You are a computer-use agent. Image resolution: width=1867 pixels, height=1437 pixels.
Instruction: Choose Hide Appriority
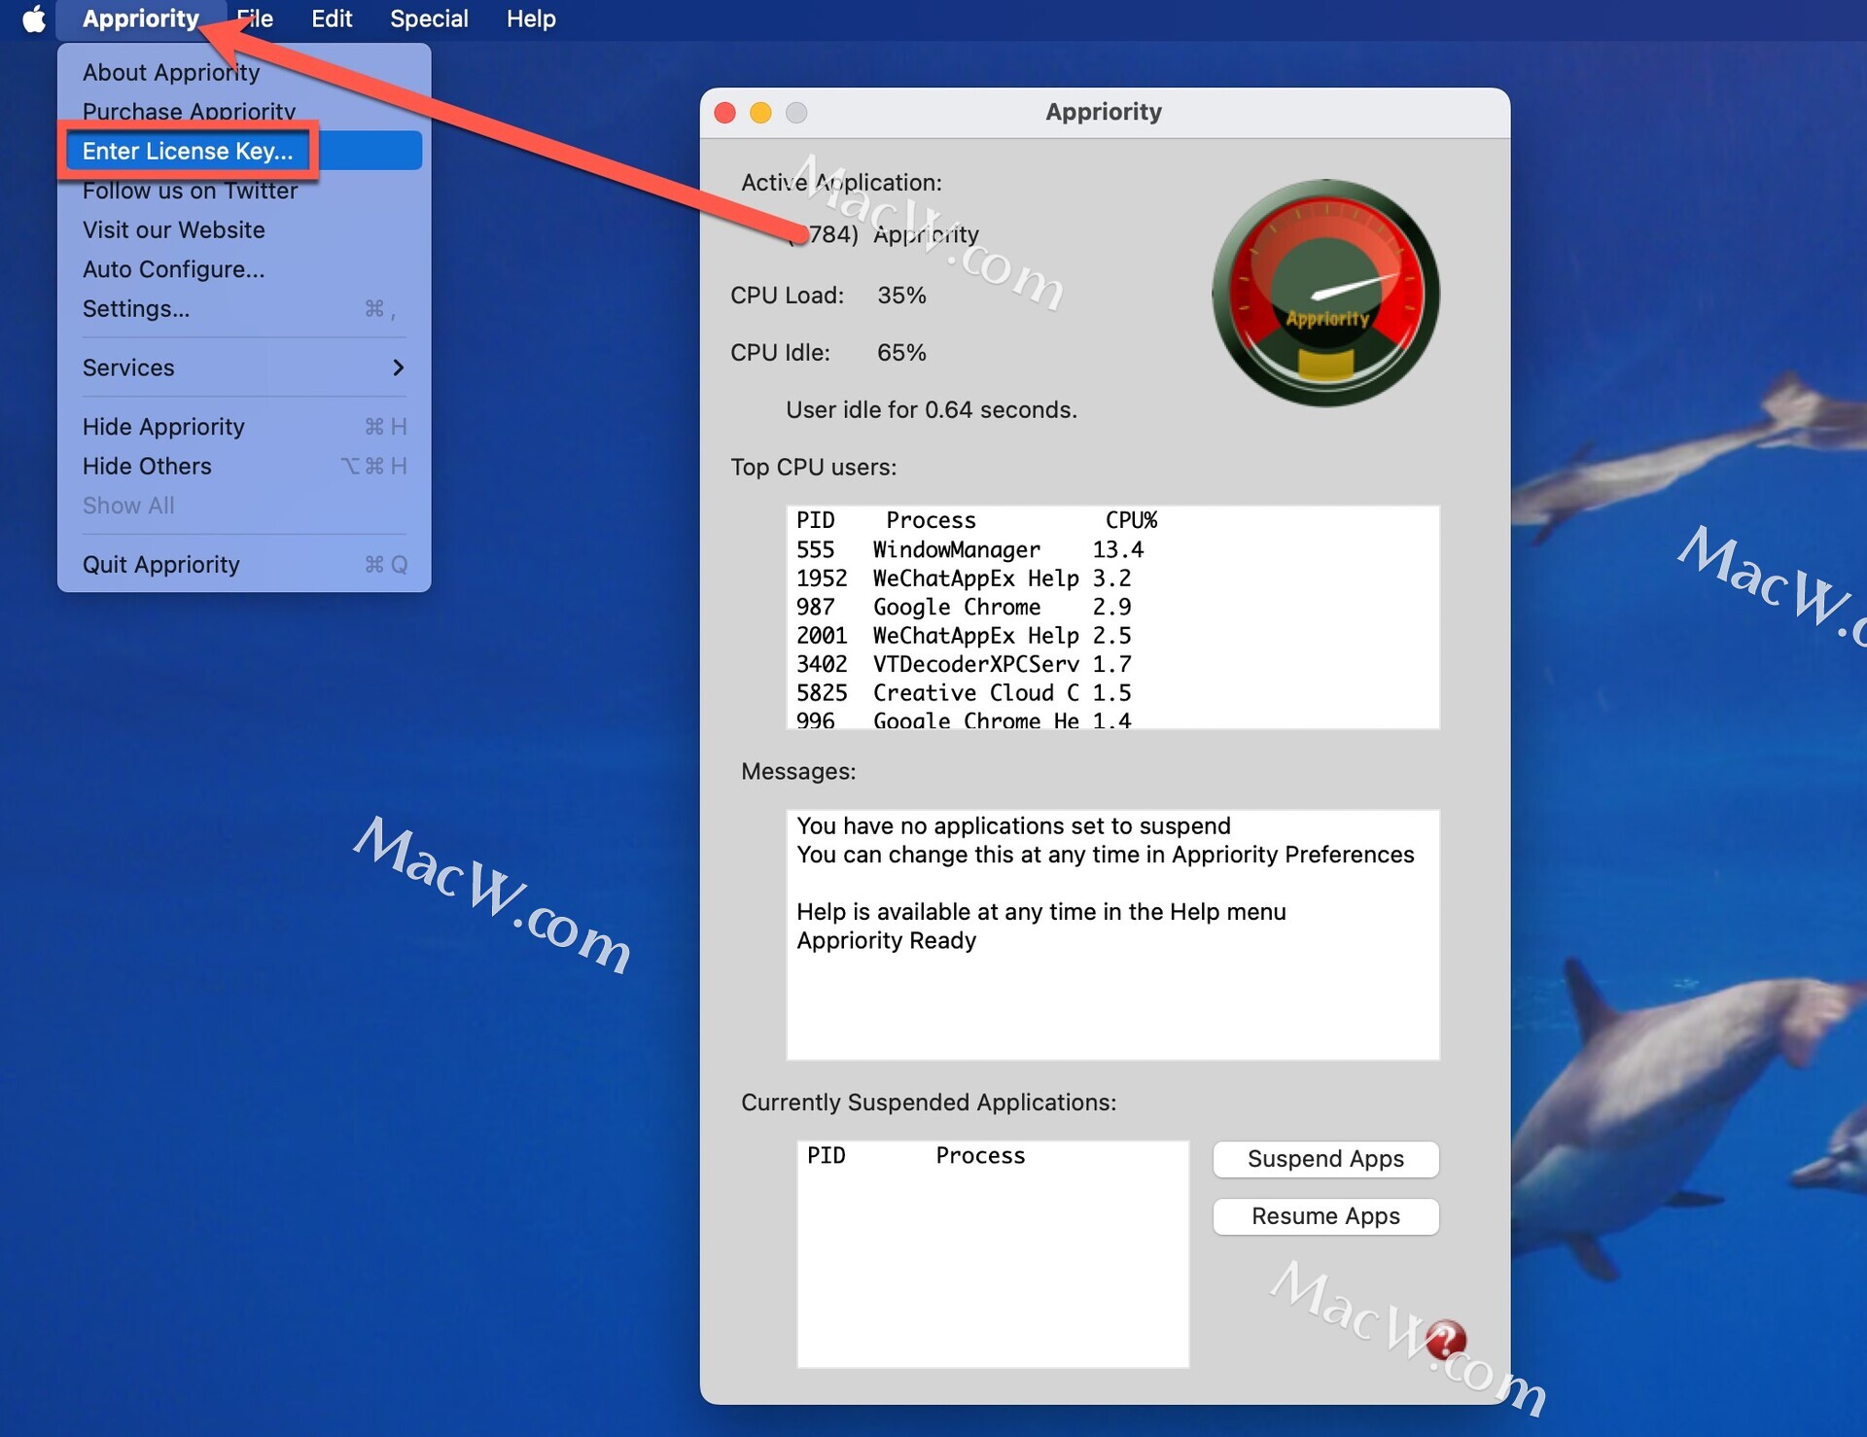click(243, 427)
